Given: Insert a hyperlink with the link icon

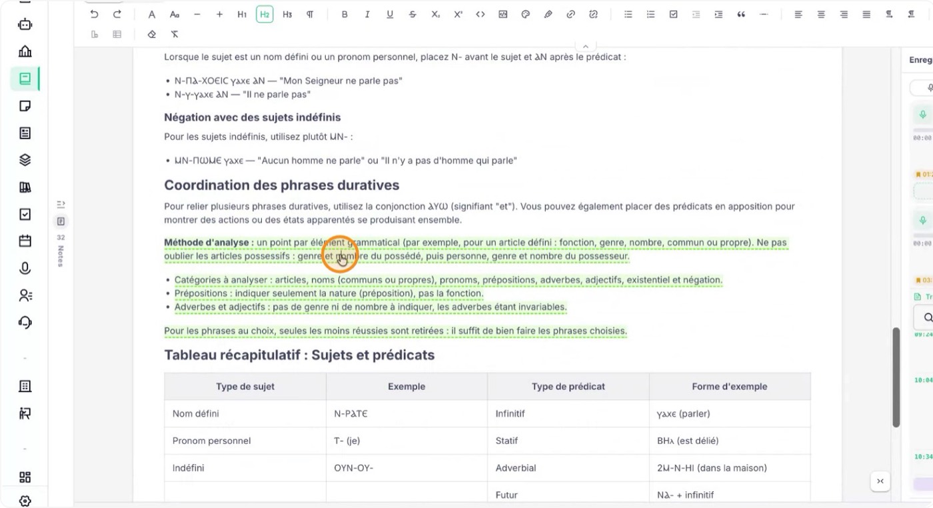Looking at the screenshot, I should coord(571,15).
